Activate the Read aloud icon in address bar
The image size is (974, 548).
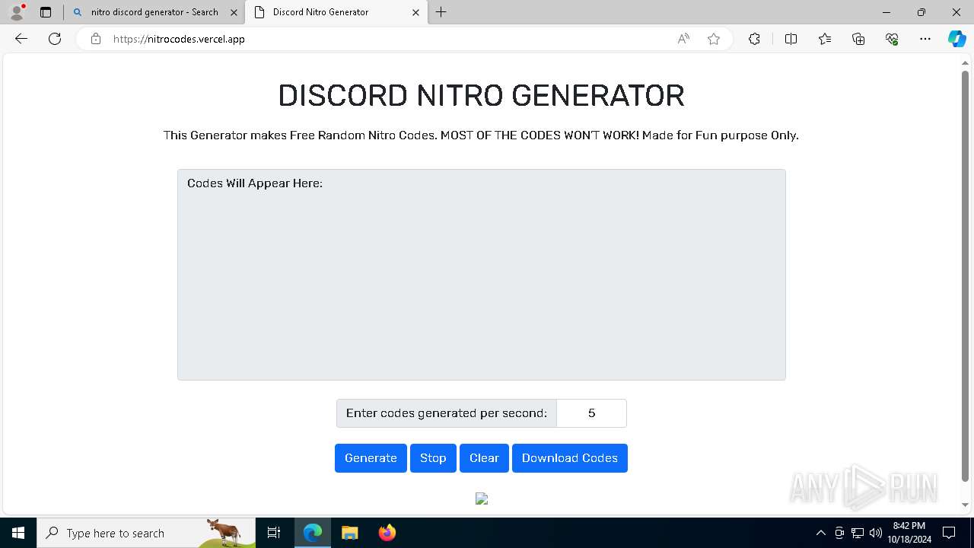(683, 39)
